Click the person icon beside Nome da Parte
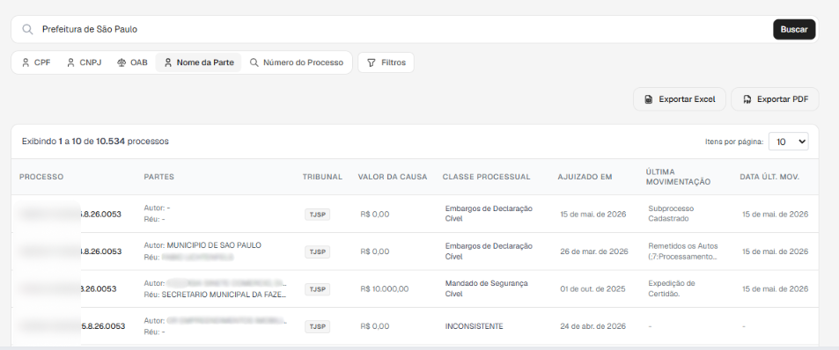 (168, 62)
